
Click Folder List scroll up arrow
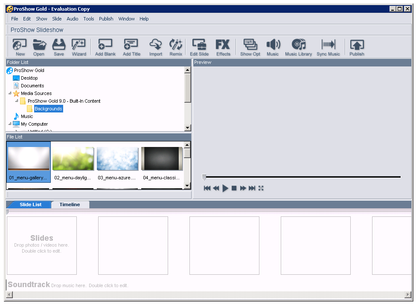(188, 70)
